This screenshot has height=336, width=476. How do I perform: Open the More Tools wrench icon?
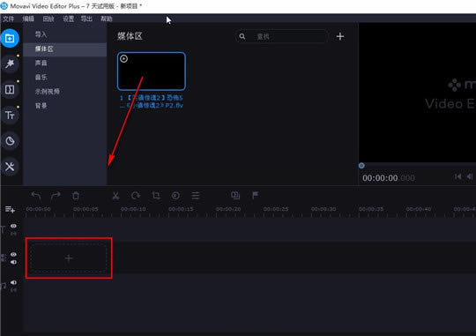coord(10,167)
